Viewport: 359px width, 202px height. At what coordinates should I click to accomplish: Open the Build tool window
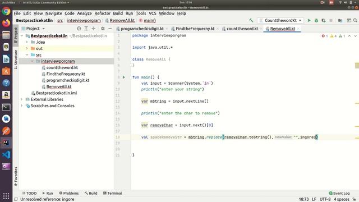pos(91,193)
